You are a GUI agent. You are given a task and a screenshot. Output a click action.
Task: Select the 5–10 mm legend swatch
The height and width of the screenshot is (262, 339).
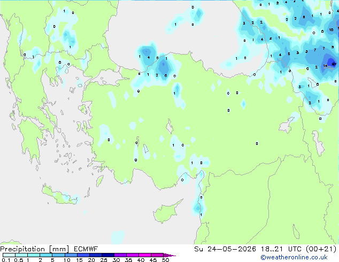[x=58, y=255]
